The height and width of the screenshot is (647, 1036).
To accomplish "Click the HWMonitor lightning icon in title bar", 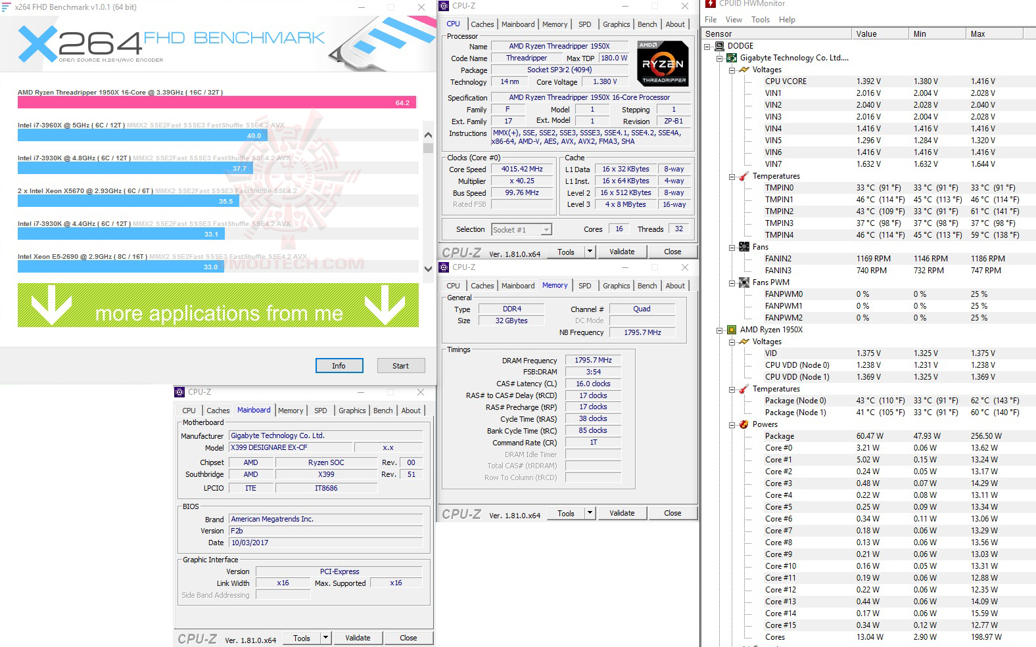I will [711, 4].
